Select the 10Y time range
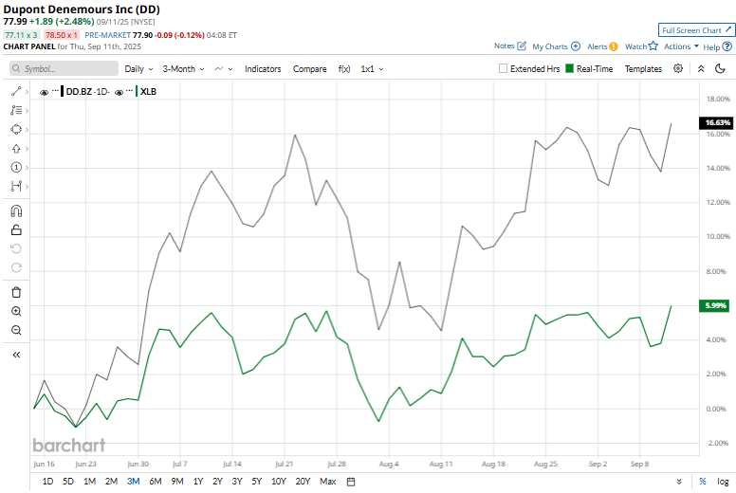 coord(278,482)
